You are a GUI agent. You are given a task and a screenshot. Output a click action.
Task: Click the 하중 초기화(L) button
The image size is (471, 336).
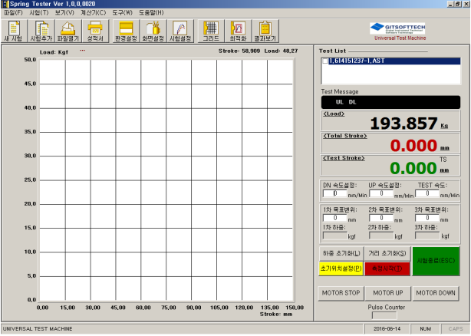point(341,253)
